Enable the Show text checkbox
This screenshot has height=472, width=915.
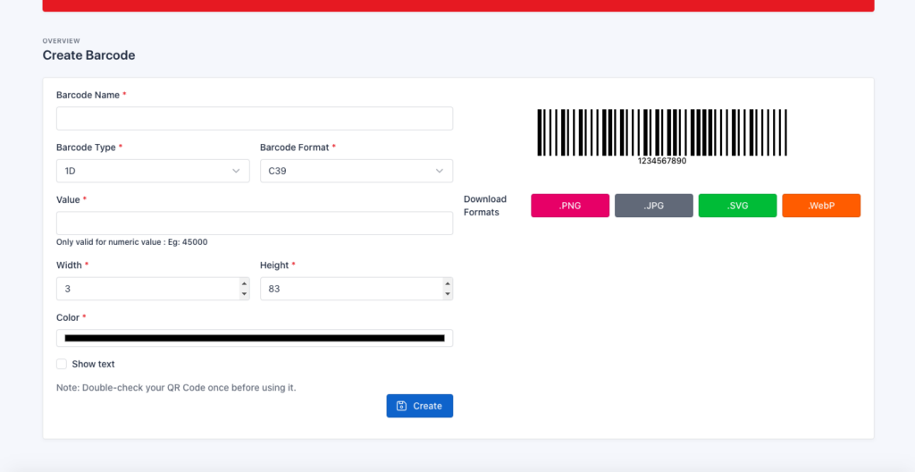[62, 364]
